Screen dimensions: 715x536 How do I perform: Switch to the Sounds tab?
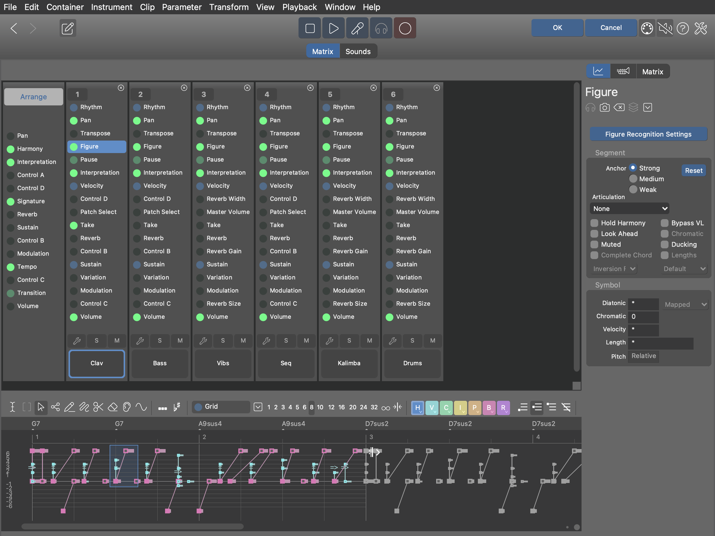358,52
